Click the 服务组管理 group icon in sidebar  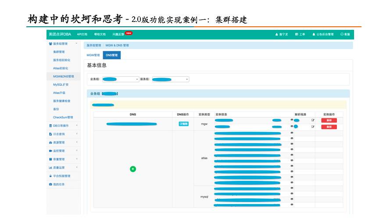click(50, 44)
